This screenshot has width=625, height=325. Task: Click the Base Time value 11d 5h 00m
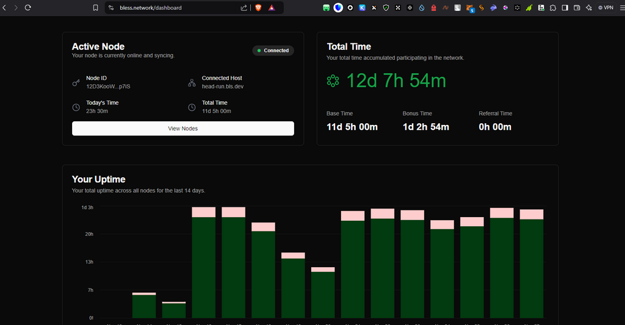tap(352, 127)
